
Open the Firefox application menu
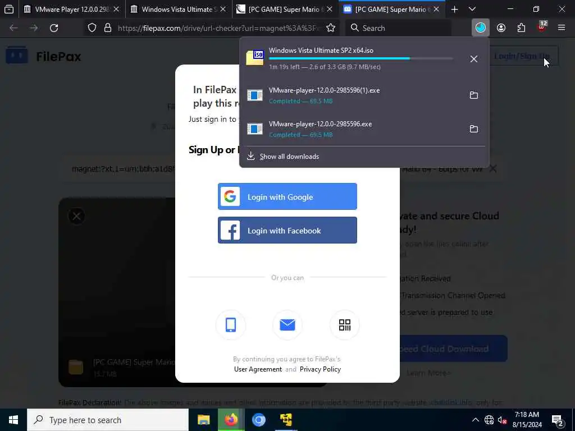click(561, 28)
